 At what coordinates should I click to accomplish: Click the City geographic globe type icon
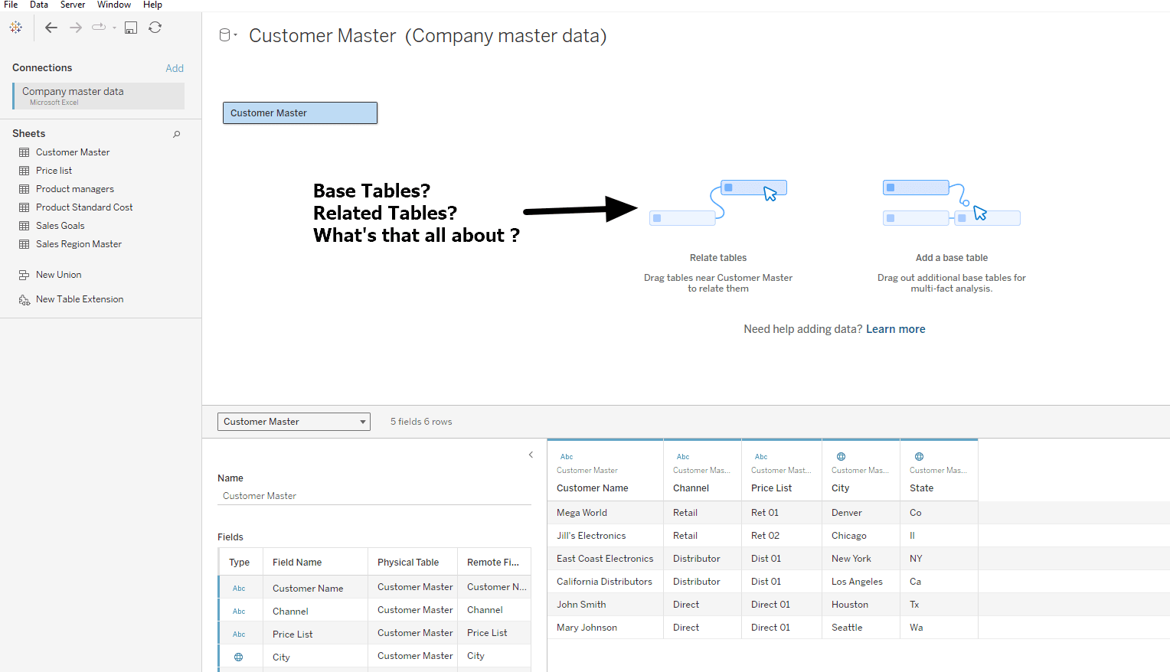pyautogui.click(x=841, y=456)
